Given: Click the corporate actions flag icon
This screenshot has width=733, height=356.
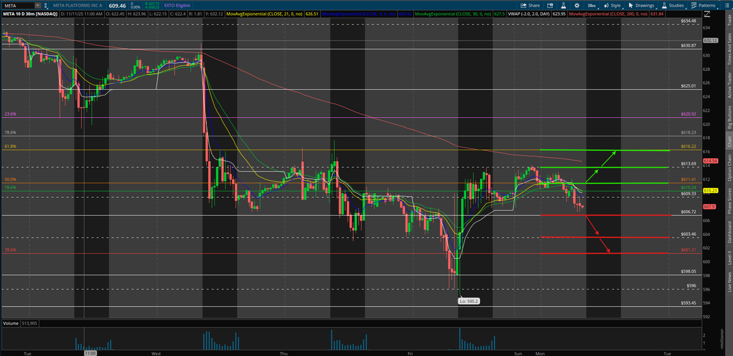Looking at the screenshot, I should click(550, 5).
